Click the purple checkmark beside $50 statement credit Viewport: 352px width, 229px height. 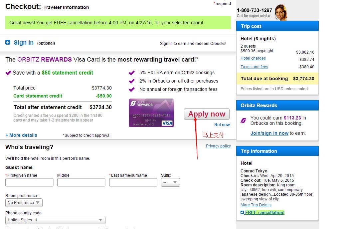coord(8,73)
